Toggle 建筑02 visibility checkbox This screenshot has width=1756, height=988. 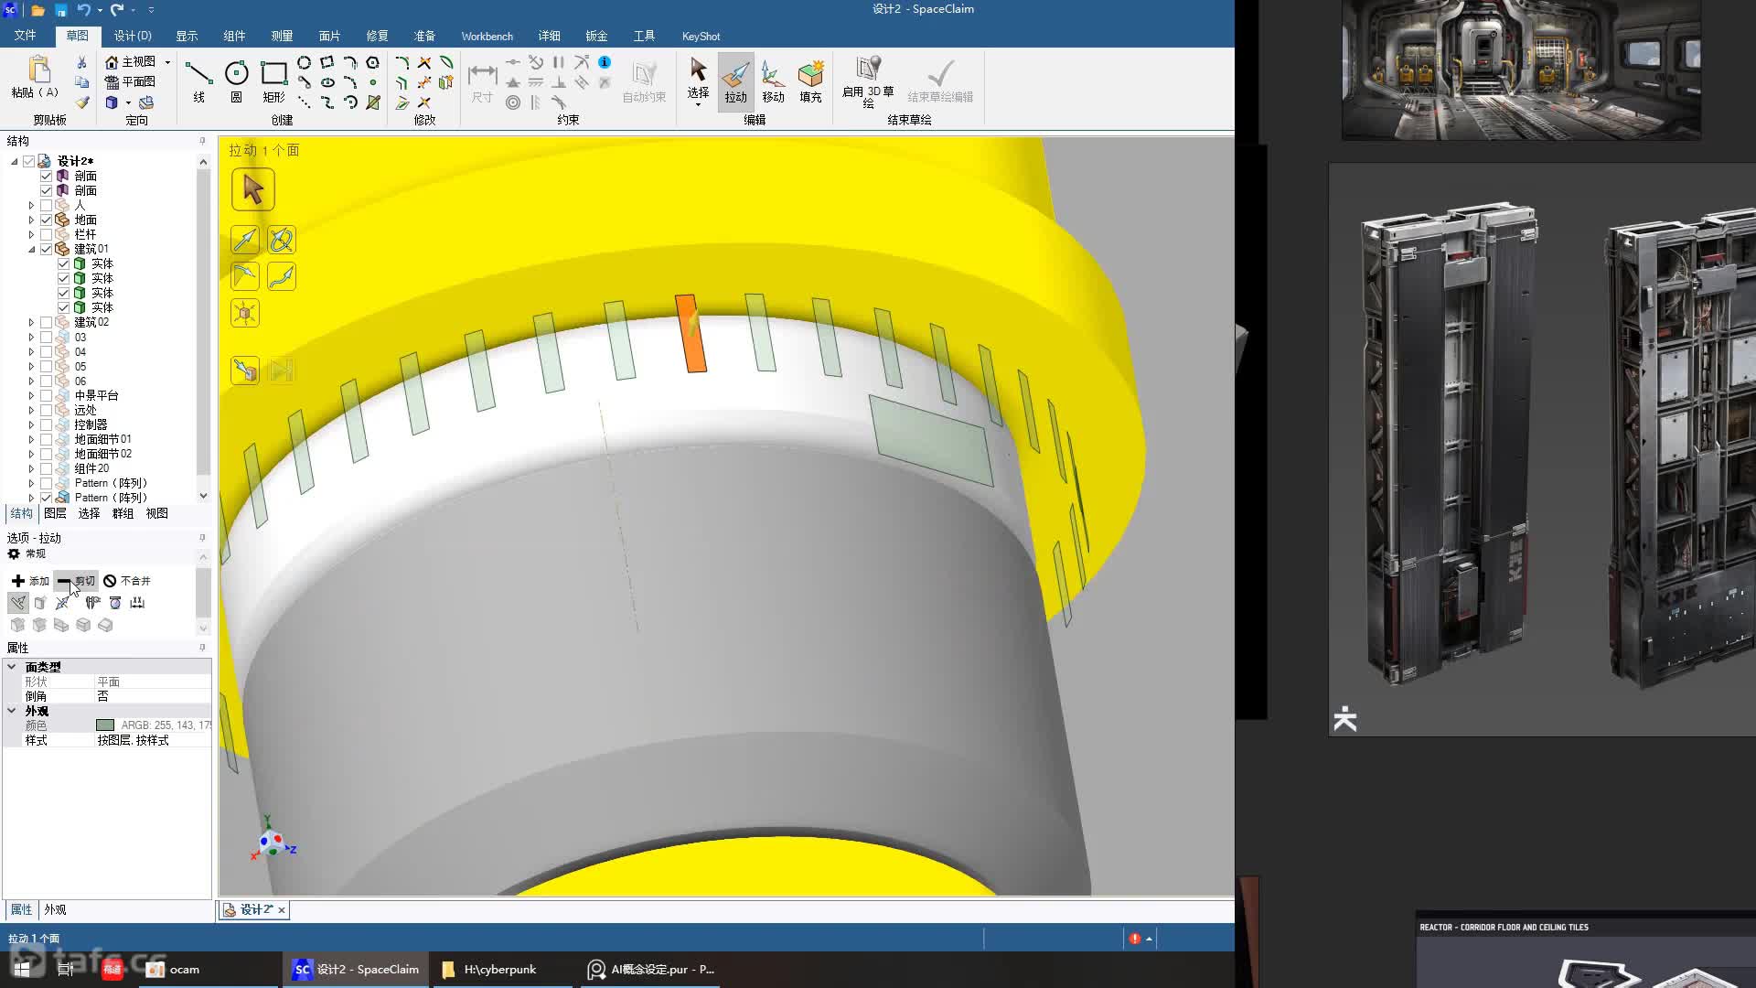pos(46,322)
